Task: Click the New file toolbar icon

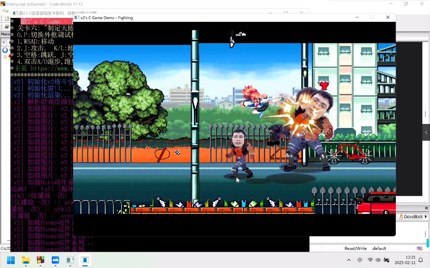Action: [x=7, y=19]
